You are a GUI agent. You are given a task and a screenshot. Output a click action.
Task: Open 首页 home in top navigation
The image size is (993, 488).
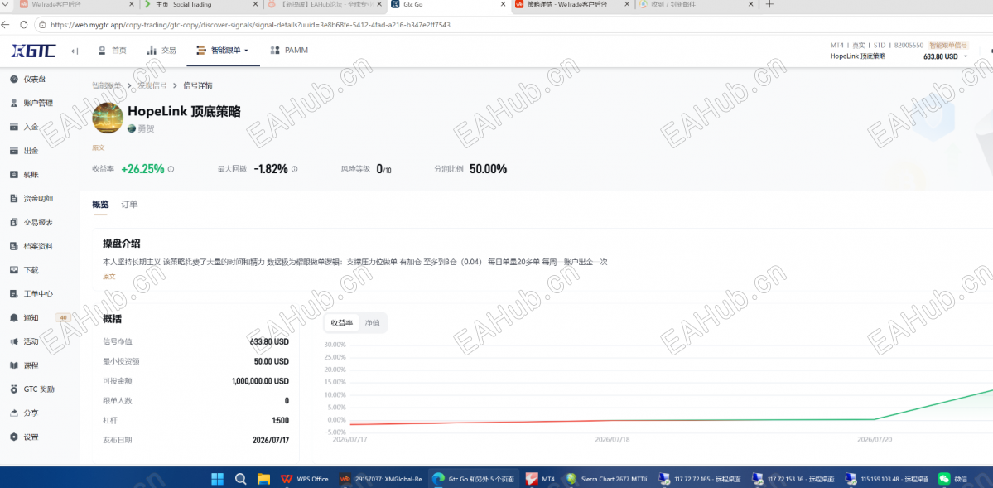[113, 50]
